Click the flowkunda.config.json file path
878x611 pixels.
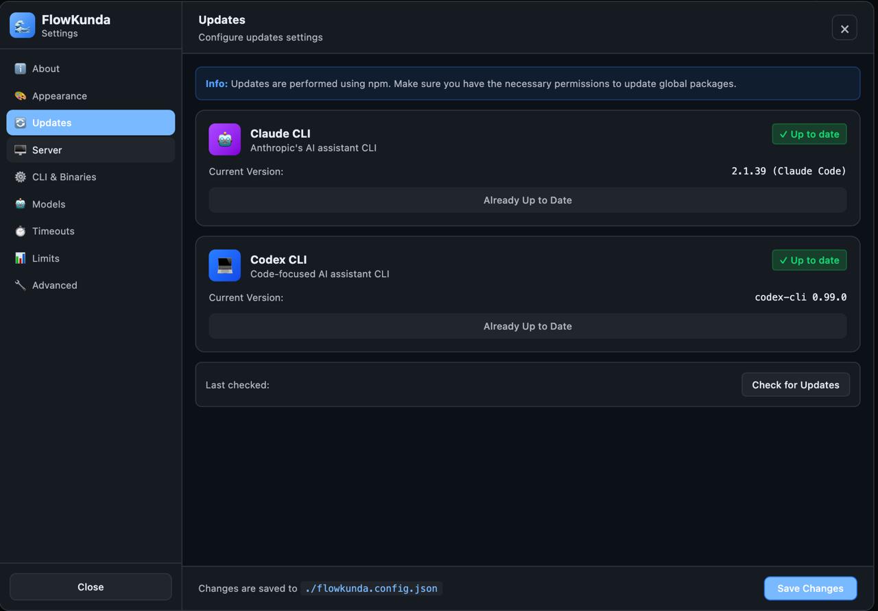coord(371,588)
